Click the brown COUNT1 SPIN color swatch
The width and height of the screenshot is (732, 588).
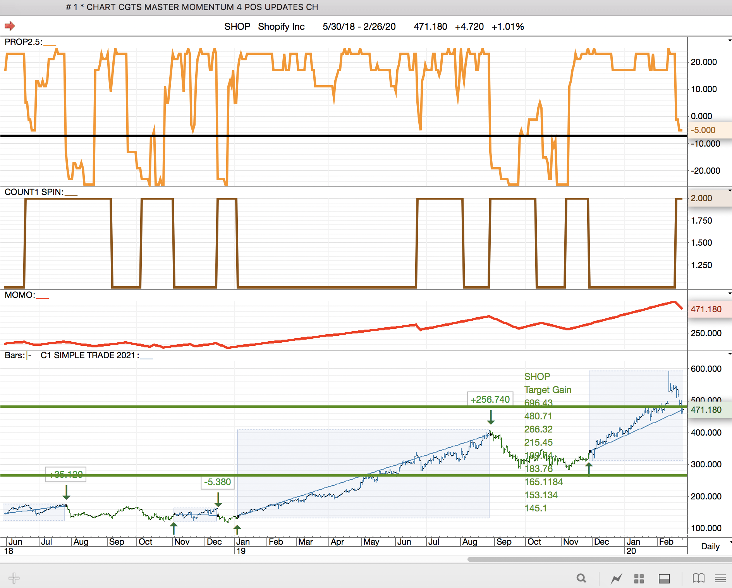[71, 195]
